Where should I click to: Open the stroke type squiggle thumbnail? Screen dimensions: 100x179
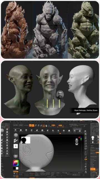16,141
